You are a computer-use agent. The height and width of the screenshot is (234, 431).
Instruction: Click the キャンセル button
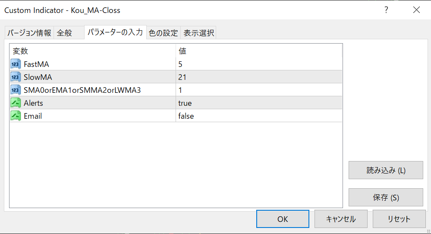tap(341, 219)
